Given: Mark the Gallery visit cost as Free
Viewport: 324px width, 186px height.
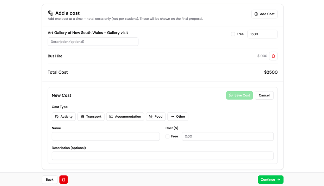Looking at the screenshot, I should [x=233, y=34].
